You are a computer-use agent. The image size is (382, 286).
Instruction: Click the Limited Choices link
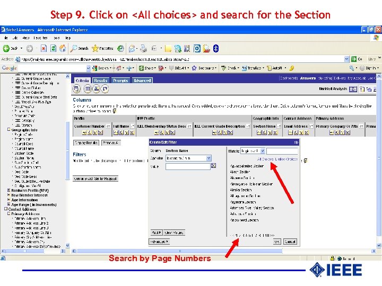coord(286,159)
